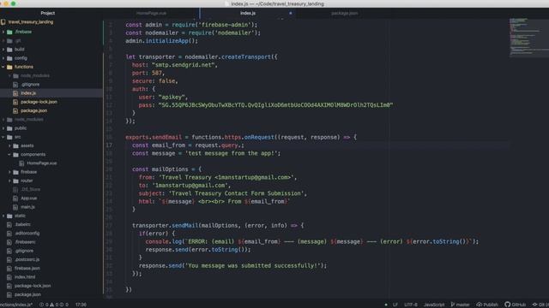Click the errors count icon in status bar
This screenshot has height=308, width=549.
42,305
